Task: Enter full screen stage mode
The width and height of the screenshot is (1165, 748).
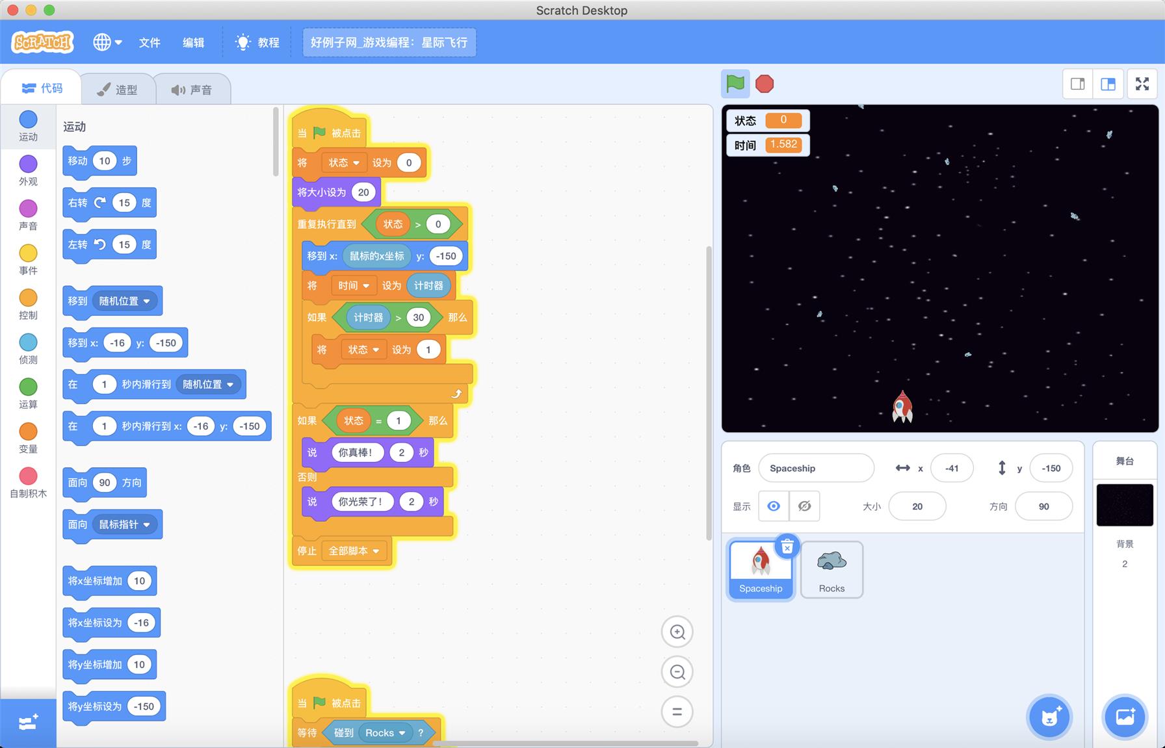Action: (1142, 84)
